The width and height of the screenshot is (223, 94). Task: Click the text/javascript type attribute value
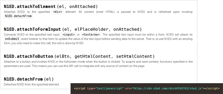[x=109, y=89]
